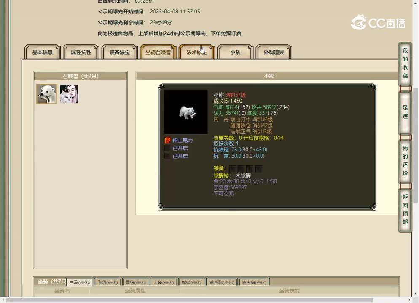Viewport: 419px width, 303px height.
Task: Open the 属性抗性 tab
Action: (81, 52)
